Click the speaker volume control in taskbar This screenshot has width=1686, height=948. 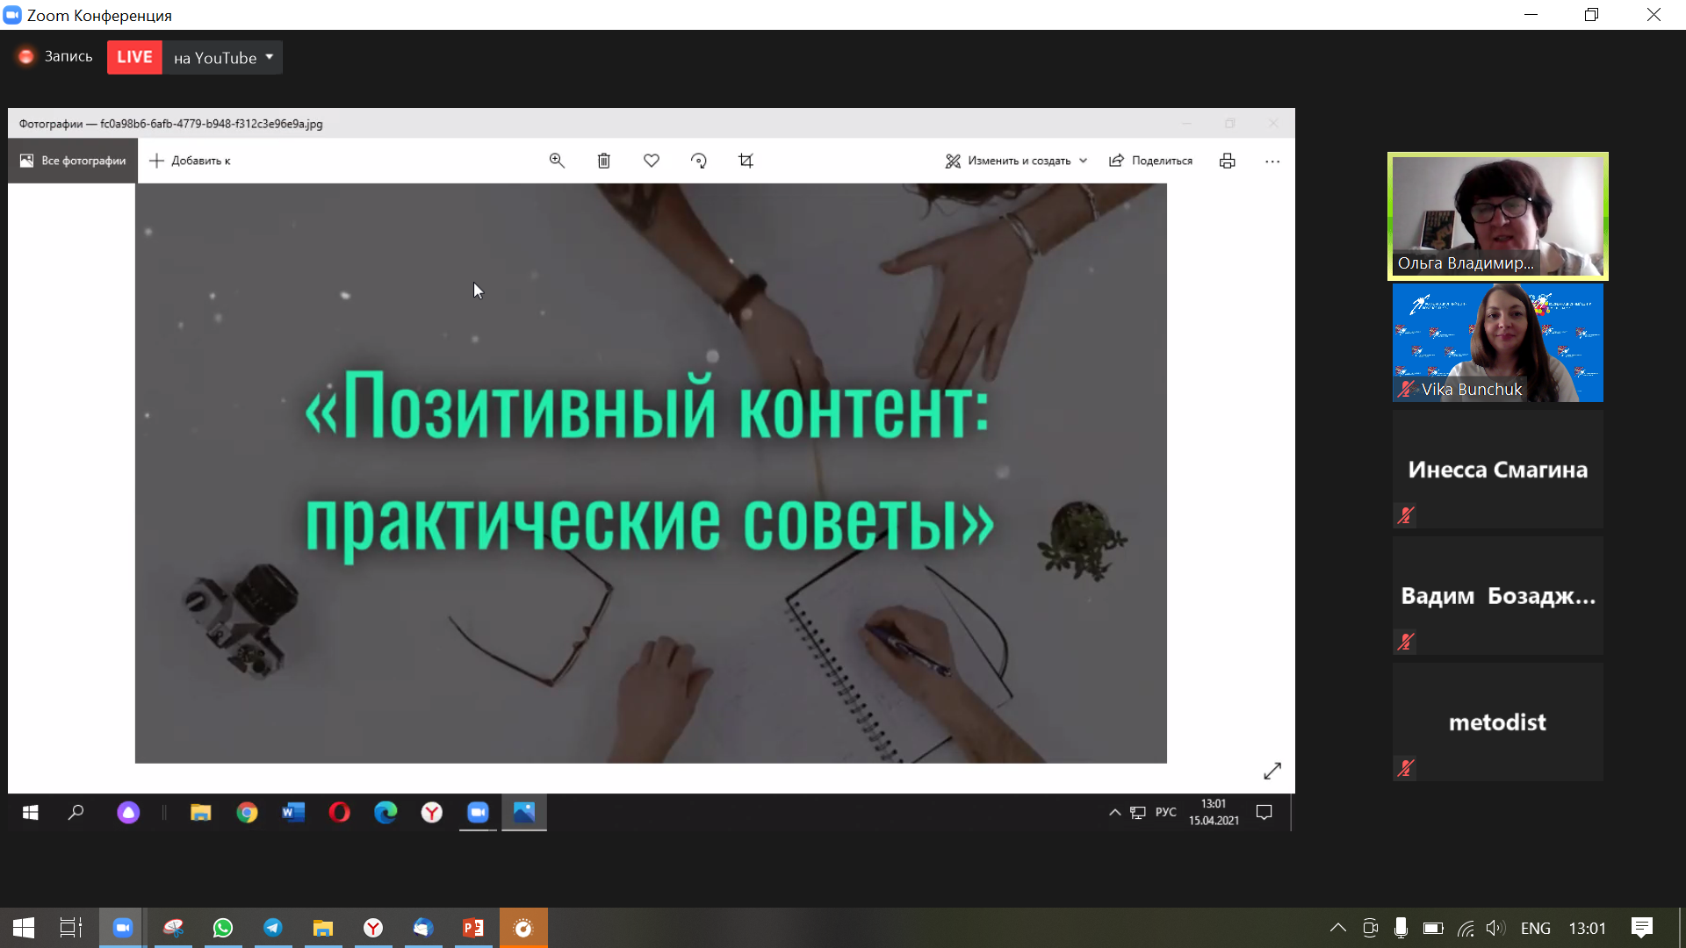[1497, 928]
